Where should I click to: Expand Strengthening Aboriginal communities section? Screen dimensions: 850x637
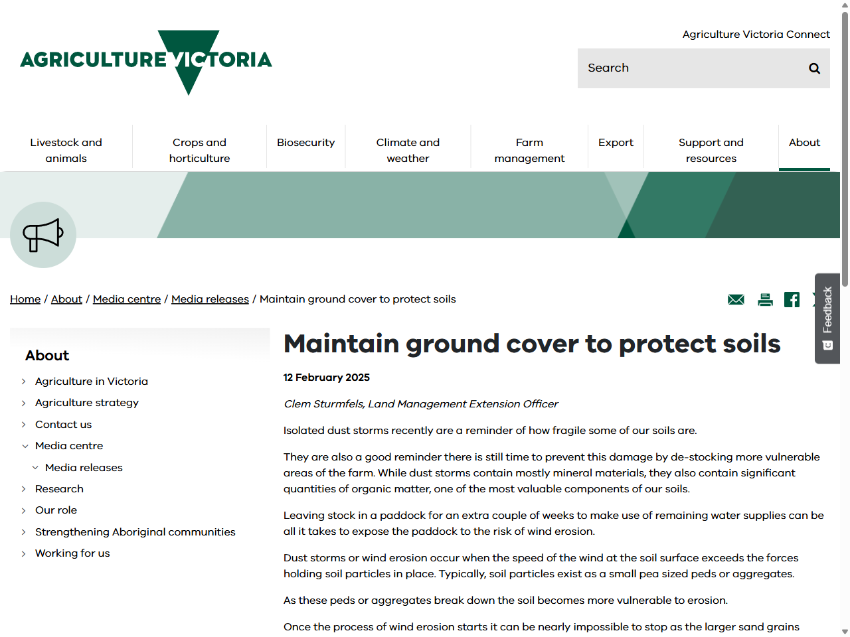[25, 531]
